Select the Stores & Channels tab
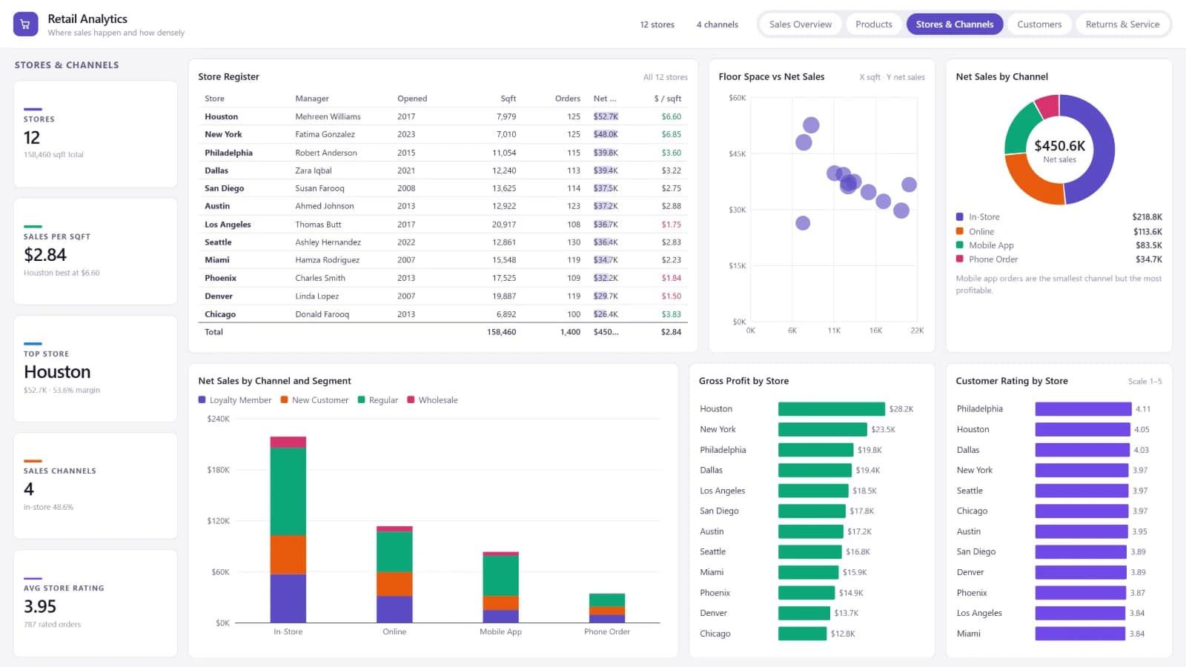This screenshot has height=667, width=1186. pos(955,24)
